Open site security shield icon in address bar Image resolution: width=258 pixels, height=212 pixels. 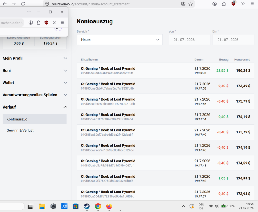[47, 4]
